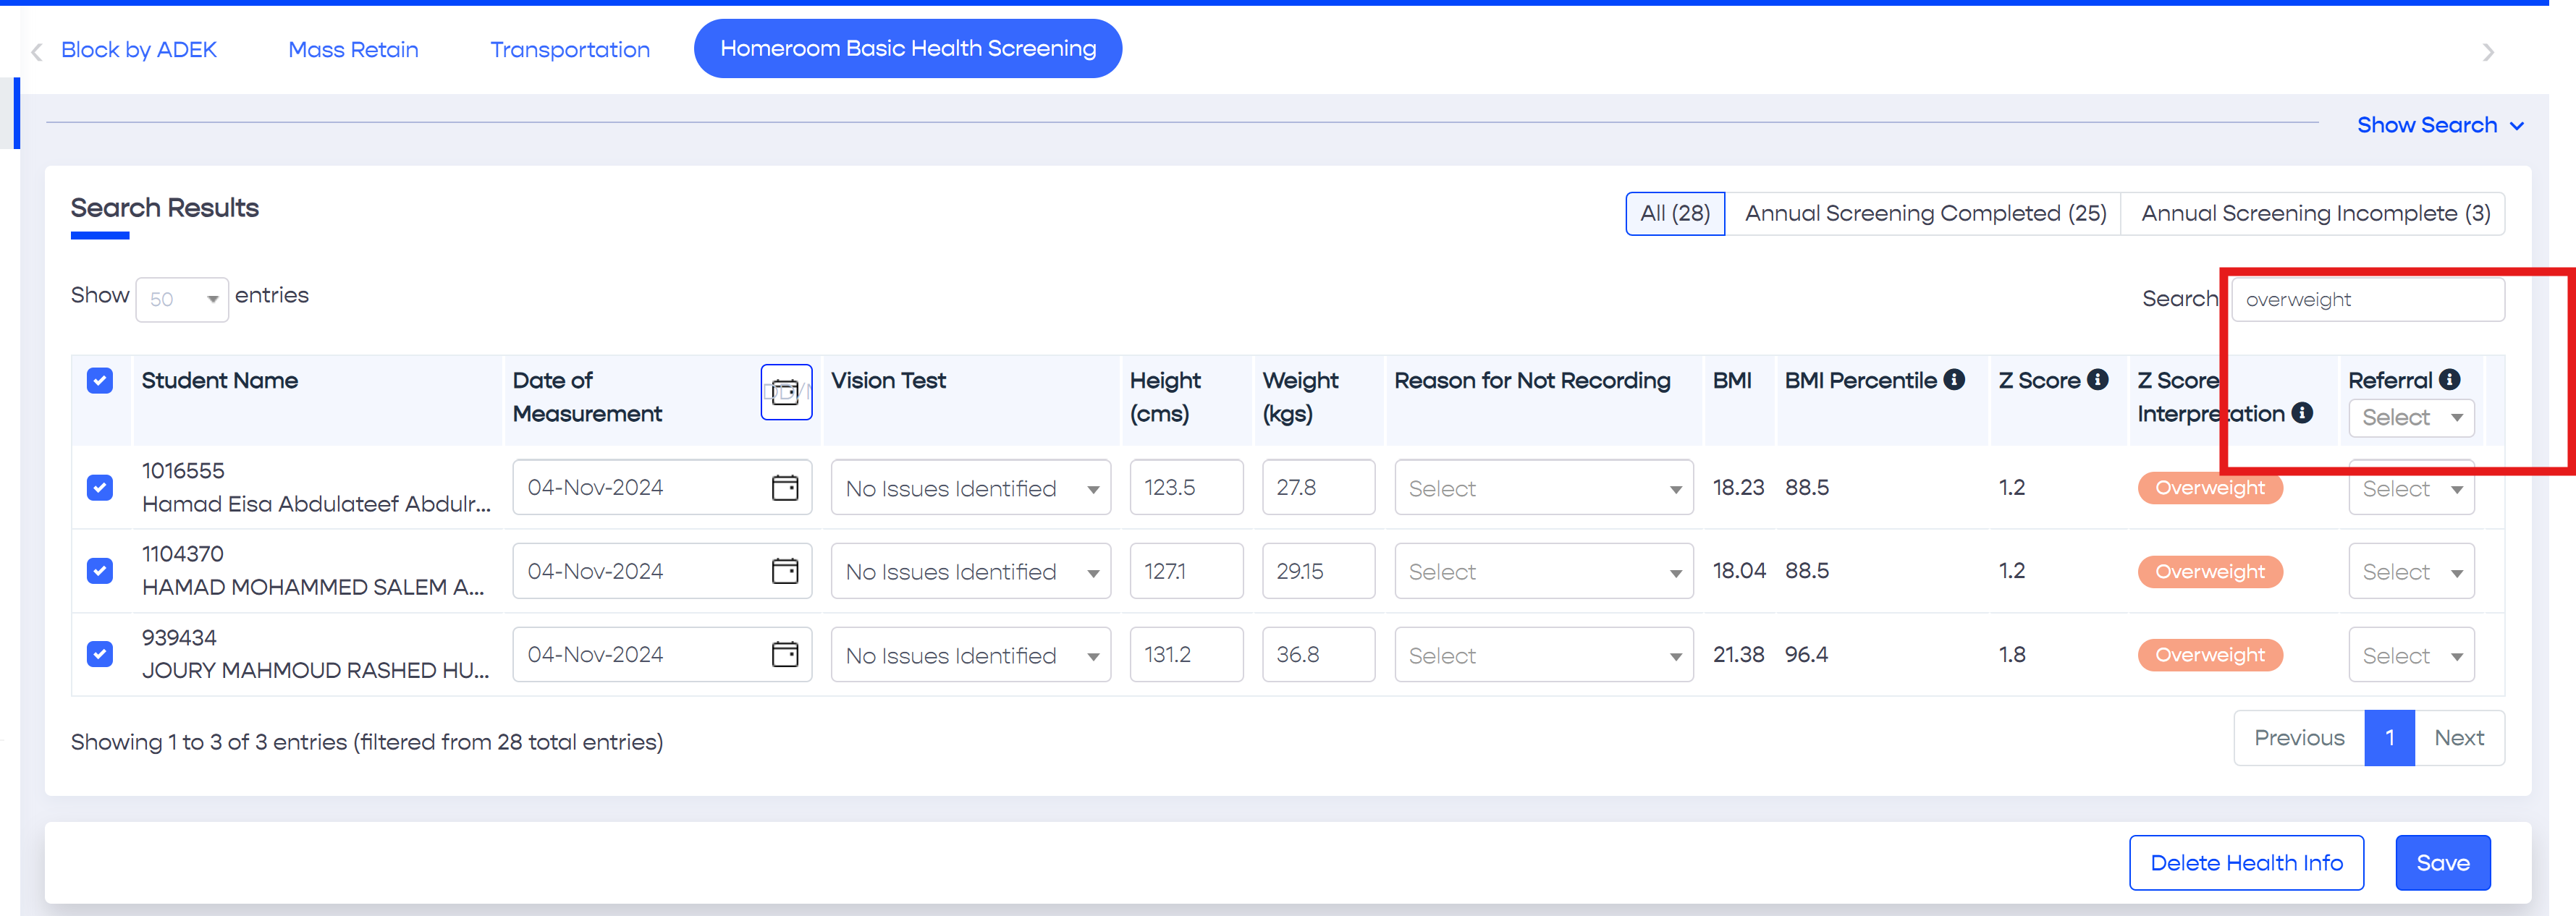Screen dimensions: 2576x916
Task: Click BMI Percentile info icon
Action: coord(1954,380)
